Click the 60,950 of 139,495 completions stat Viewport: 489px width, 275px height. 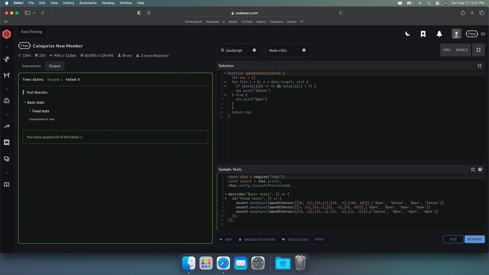97,55
